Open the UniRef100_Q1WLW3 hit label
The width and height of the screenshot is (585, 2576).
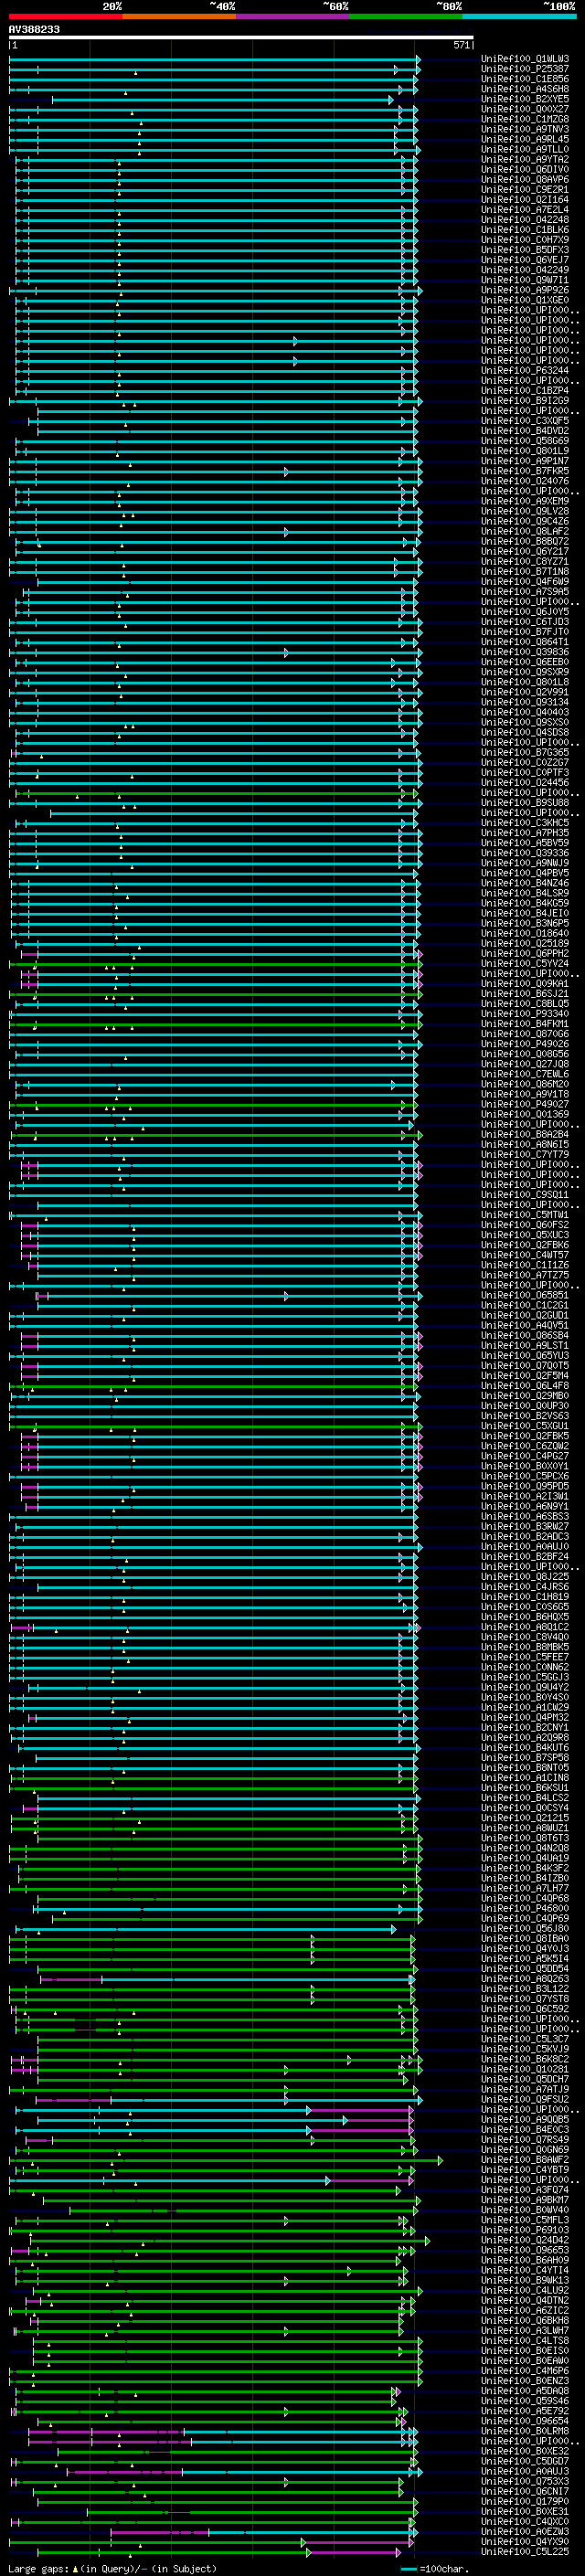[x=524, y=59]
